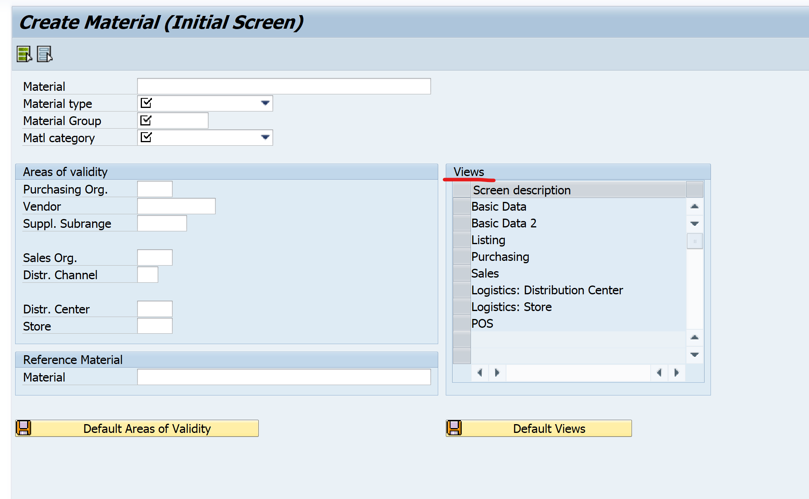Click inside the Material input field
Image resolution: width=809 pixels, height=499 pixels.
coord(283,86)
